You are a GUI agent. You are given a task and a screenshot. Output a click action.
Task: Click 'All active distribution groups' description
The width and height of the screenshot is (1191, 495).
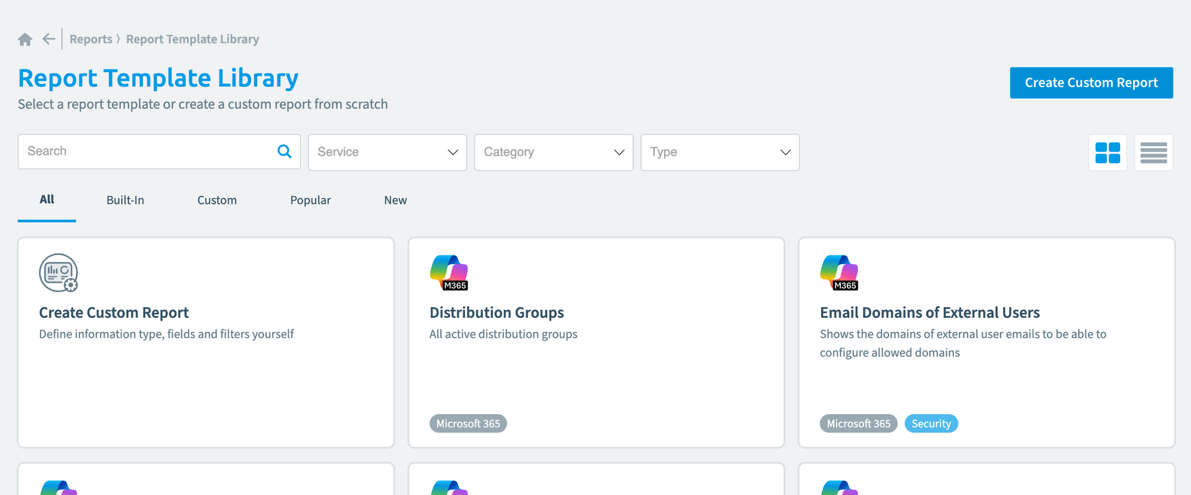tap(503, 334)
